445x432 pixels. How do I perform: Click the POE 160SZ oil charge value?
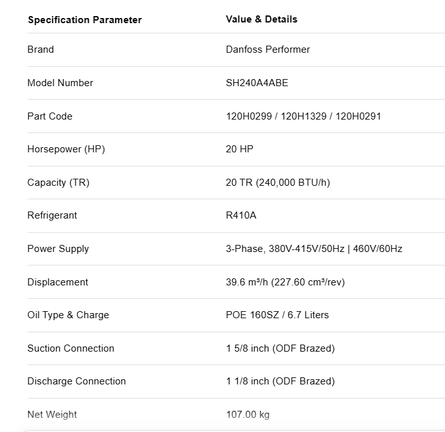point(277,315)
